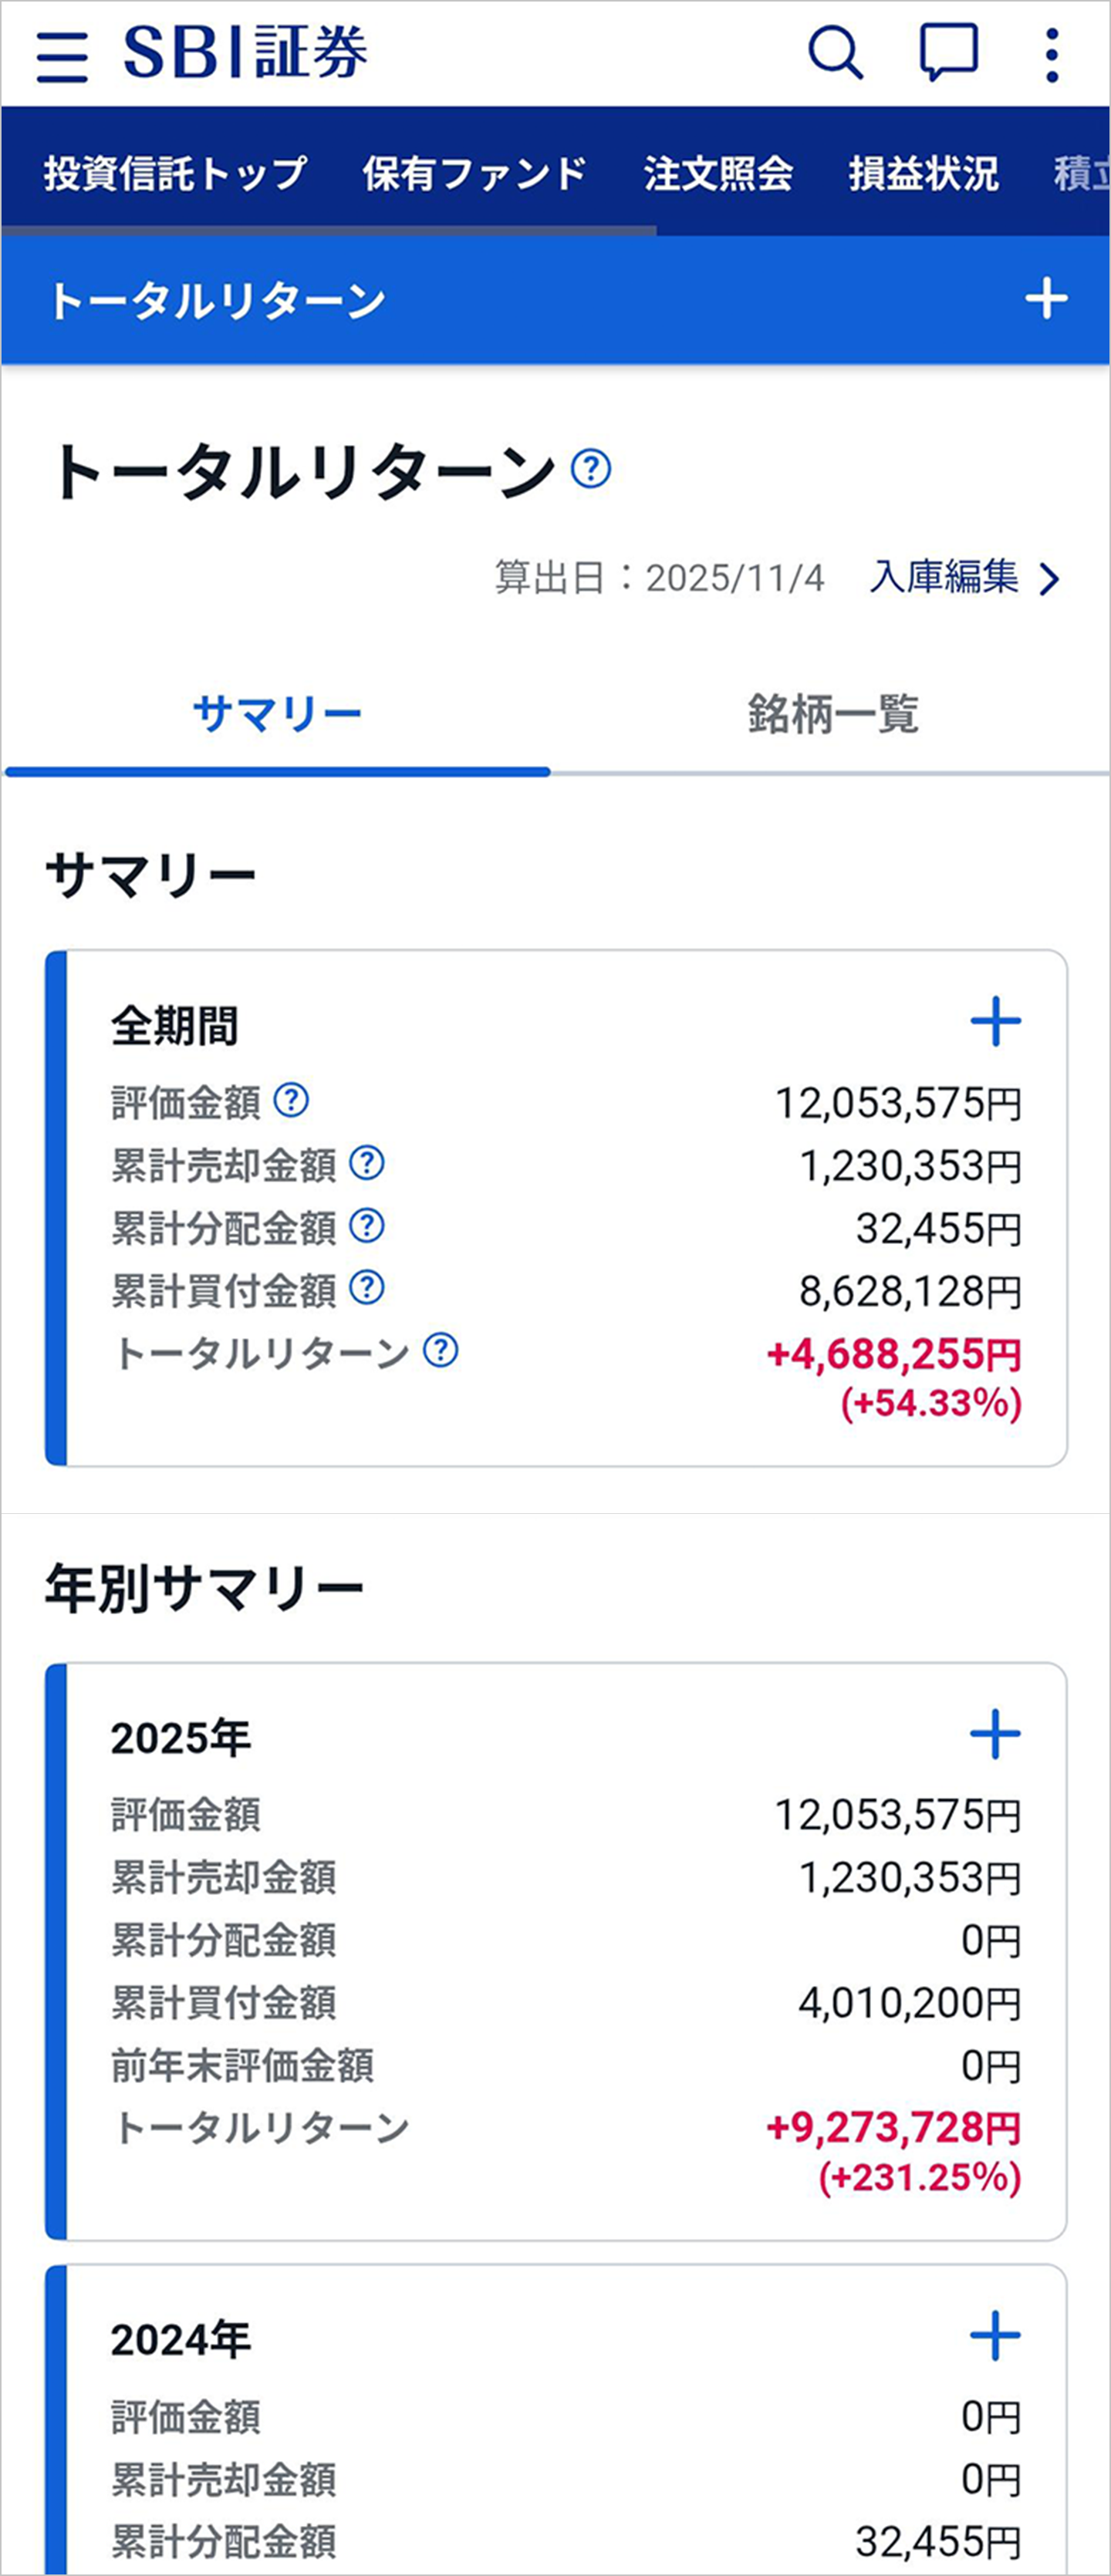Viewport: 1111px width, 2576px height.
Task: Go to 保有ファンド in navigation bar
Action: (474, 173)
